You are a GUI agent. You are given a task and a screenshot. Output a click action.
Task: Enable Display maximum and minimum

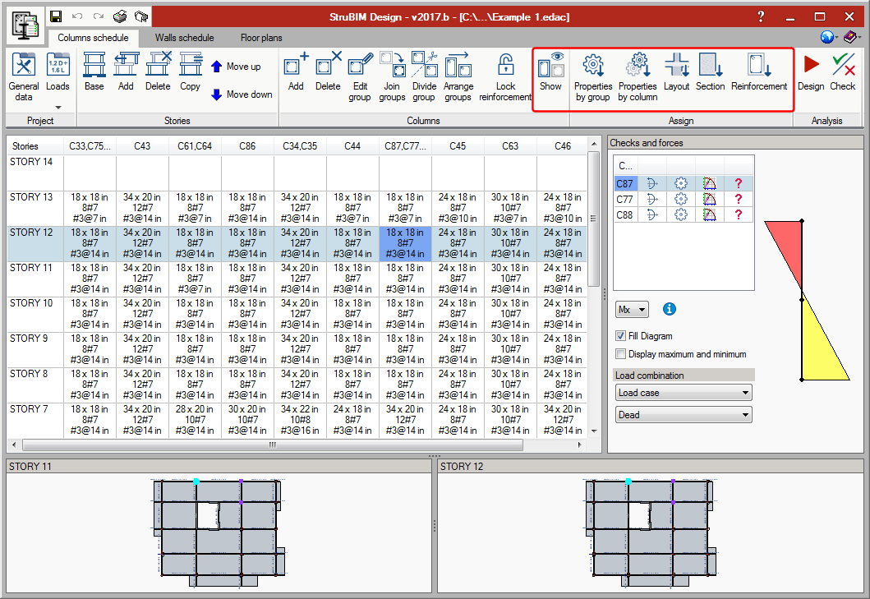[621, 354]
